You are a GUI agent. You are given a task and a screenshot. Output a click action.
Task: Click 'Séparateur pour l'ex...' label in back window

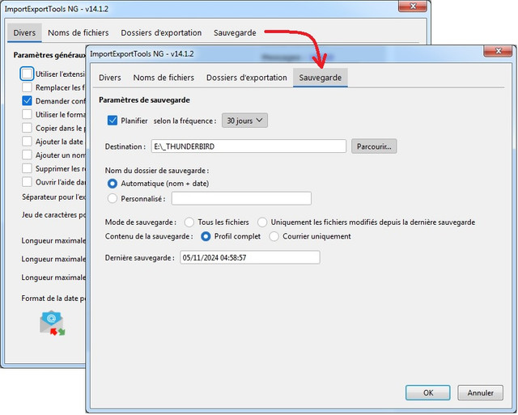pyautogui.click(x=53, y=197)
